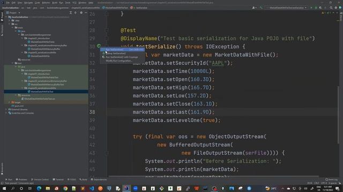343x192 pixels.
Task: Open Project panel gear options
Action: (81, 13)
